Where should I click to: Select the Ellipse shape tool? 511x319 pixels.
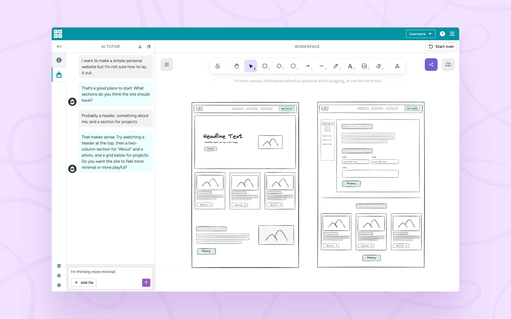[x=293, y=66]
